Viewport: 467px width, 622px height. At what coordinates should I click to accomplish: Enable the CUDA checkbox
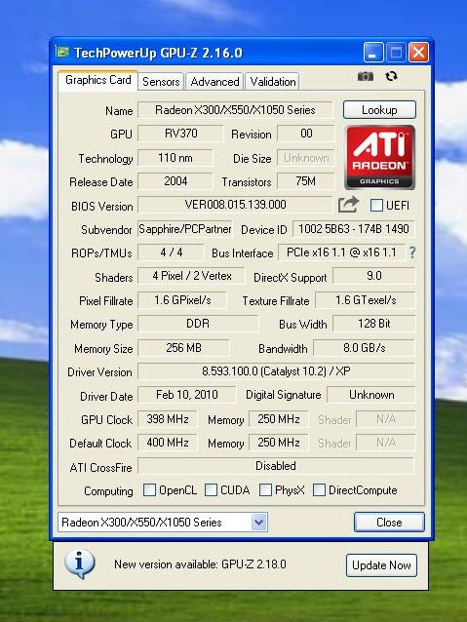tap(211, 490)
